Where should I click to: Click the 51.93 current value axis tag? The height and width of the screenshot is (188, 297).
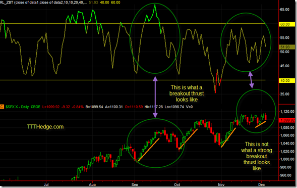pos(287,47)
